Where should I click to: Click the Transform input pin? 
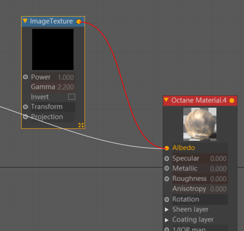tap(25, 107)
